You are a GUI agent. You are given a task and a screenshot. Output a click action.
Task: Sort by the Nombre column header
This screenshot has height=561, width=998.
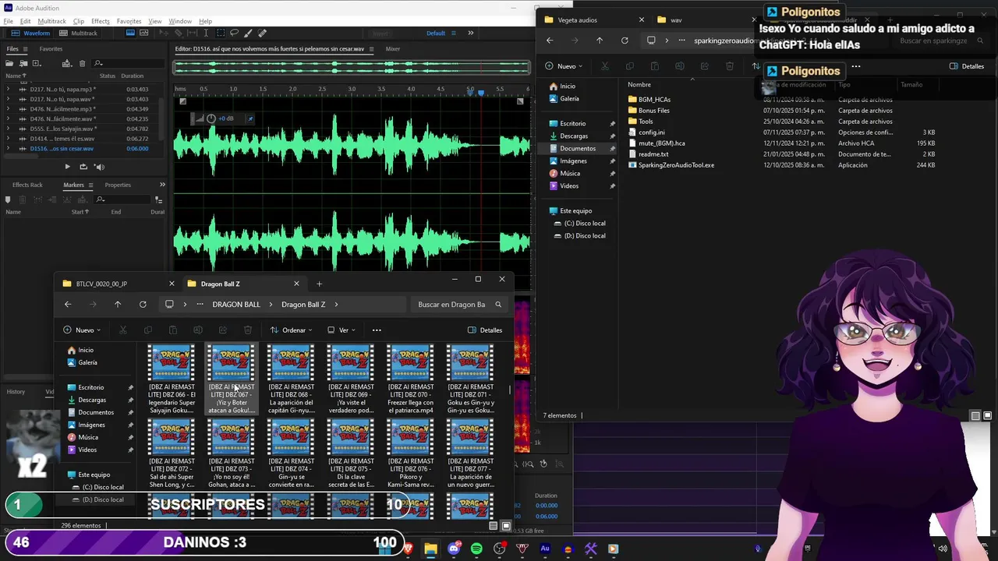[x=639, y=85]
